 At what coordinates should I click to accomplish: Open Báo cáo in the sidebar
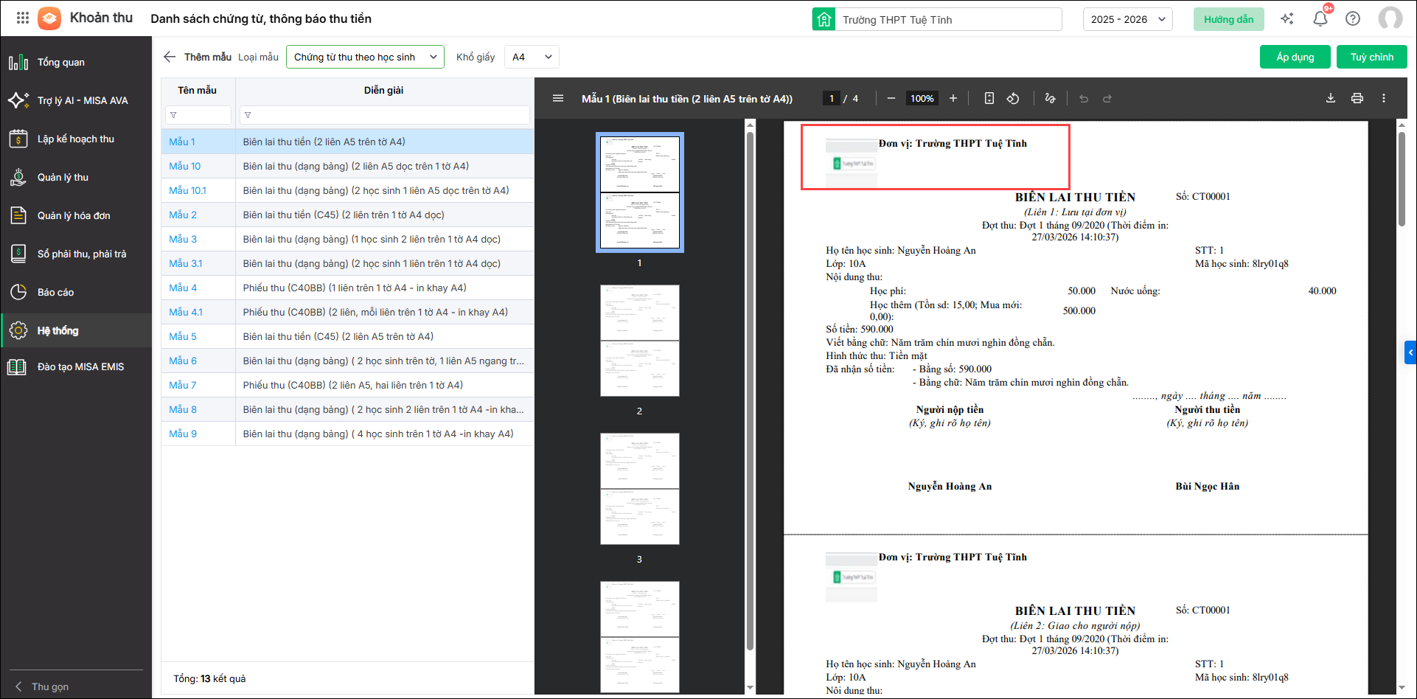point(56,292)
